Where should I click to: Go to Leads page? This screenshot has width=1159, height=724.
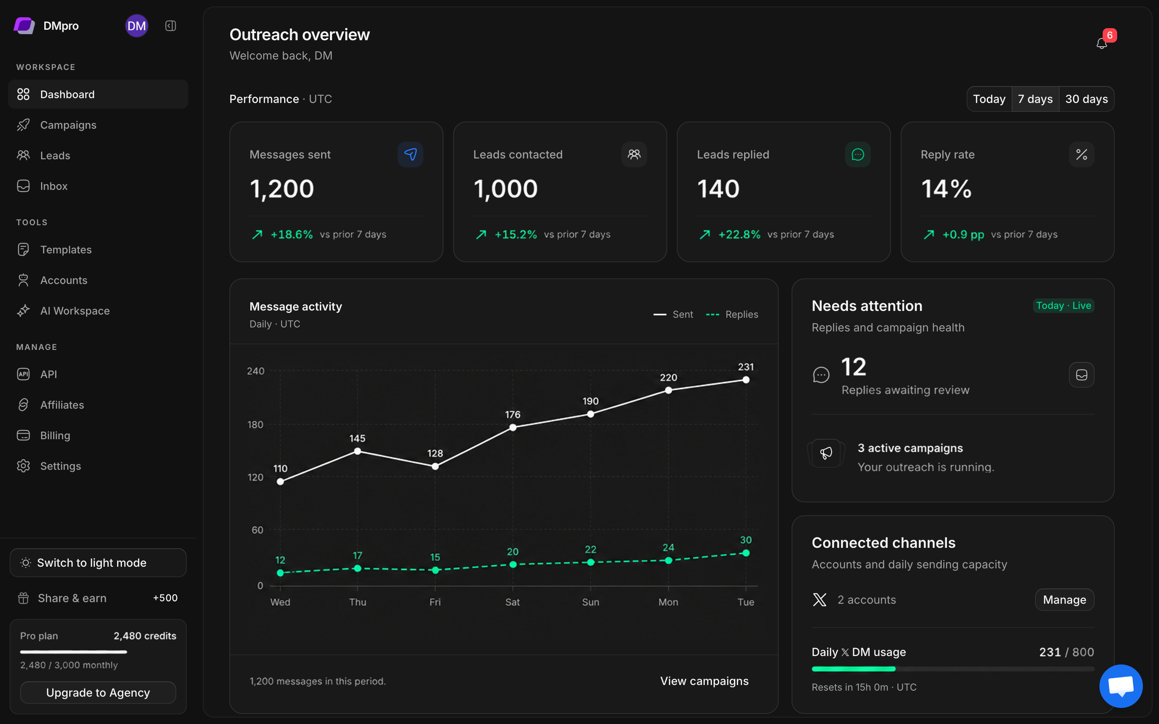pyautogui.click(x=98, y=156)
